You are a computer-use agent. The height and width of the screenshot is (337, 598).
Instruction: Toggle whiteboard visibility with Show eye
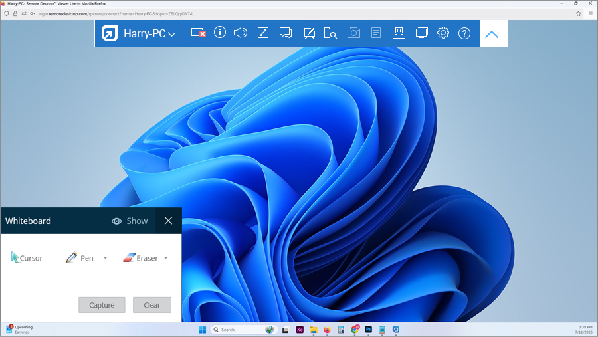pos(130,221)
